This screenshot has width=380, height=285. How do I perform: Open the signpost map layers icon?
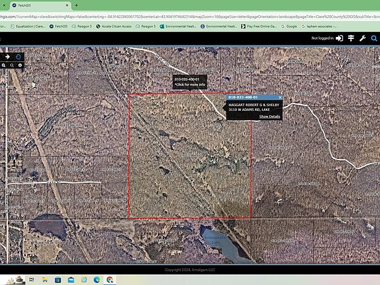(x=351, y=38)
